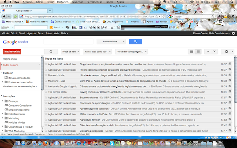
Task: Open Evernote from the Dock
Action: tap(118, 143)
